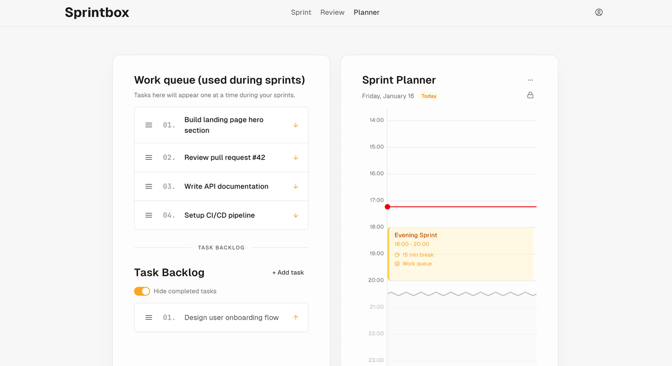Click + Add task in Task Backlog
The height and width of the screenshot is (366, 672).
tap(288, 272)
